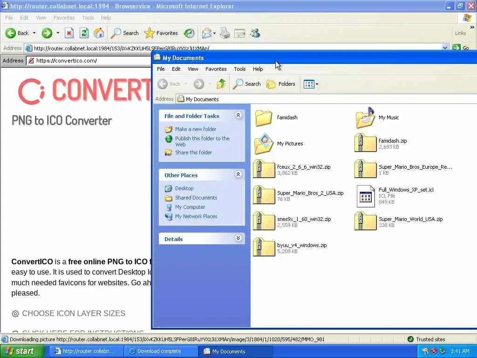Click Share this folder link
Image resolution: width=477 pixels, height=358 pixels.
pyautogui.click(x=193, y=152)
